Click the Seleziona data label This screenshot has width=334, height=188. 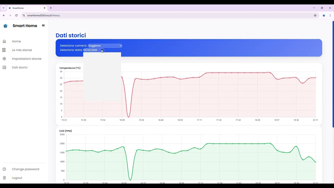[71, 50]
